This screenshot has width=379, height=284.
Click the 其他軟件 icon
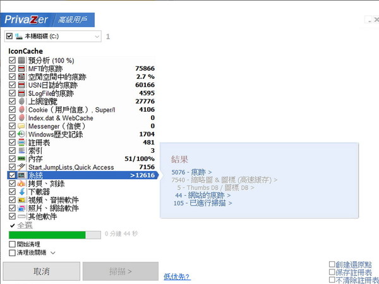(x=21, y=216)
